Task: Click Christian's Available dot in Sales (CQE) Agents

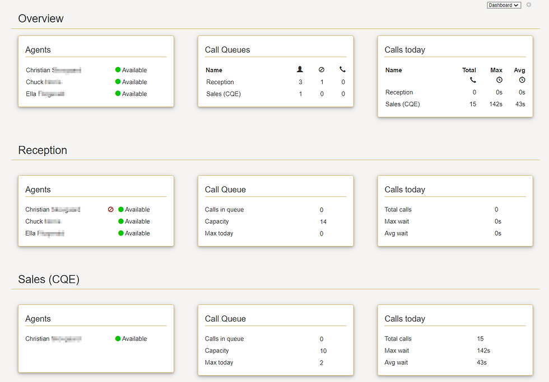Action: pyautogui.click(x=118, y=338)
